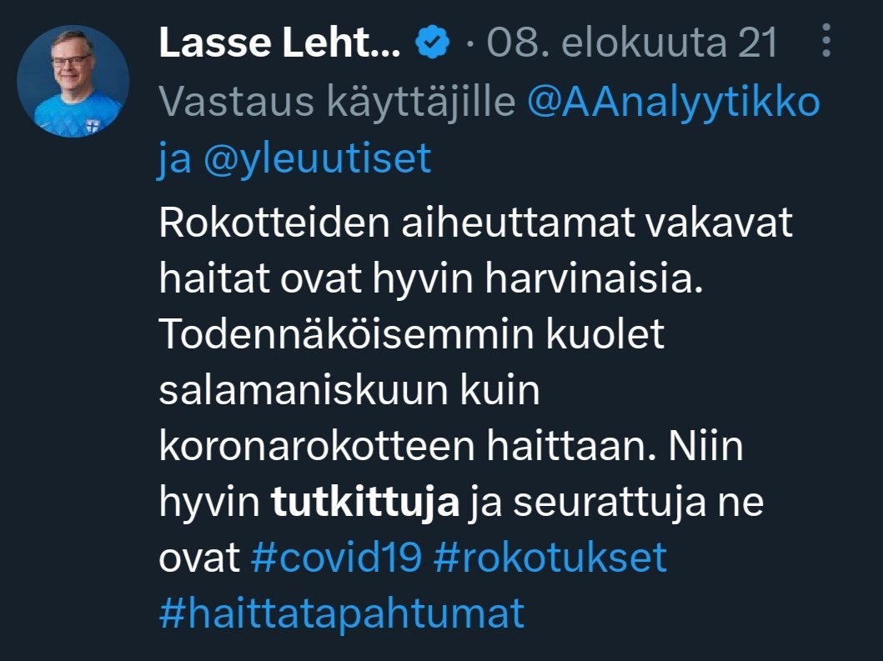The height and width of the screenshot is (661, 883).
Task: Visit the @yleuutiset profile mention
Action: coord(319,158)
